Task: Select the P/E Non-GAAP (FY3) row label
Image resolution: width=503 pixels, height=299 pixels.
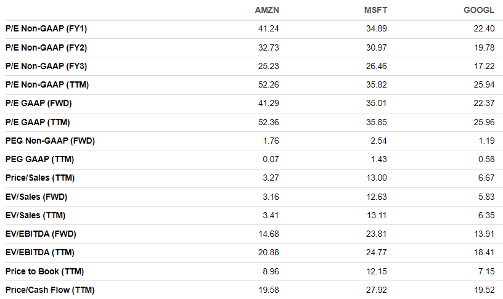Action: [47, 66]
